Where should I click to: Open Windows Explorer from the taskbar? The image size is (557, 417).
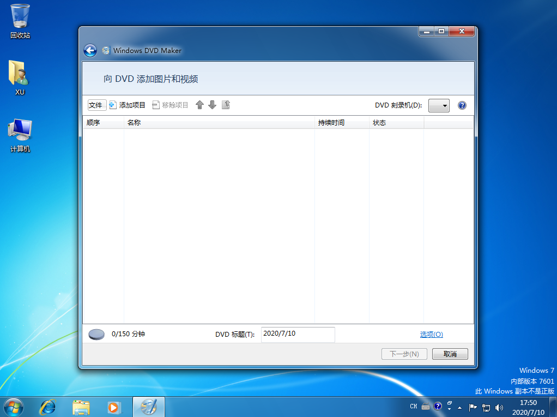click(x=81, y=407)
